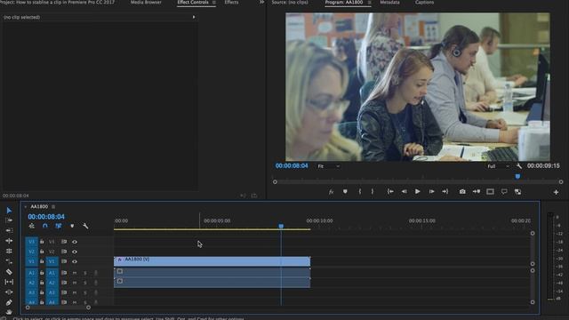This screenshot has height=320, width=569.
Task: Switch to the Effects tab
Action: point(231,2)
